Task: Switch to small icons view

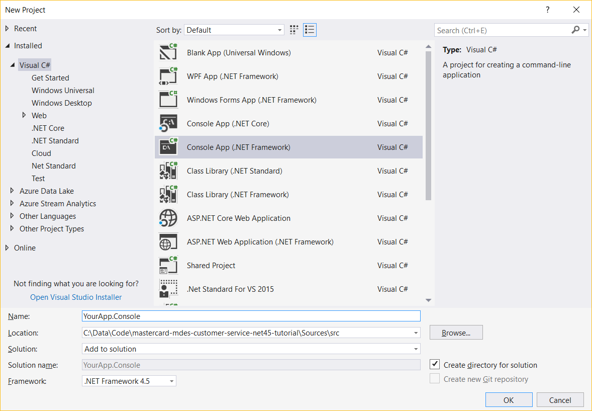Action: click(294, 30)
